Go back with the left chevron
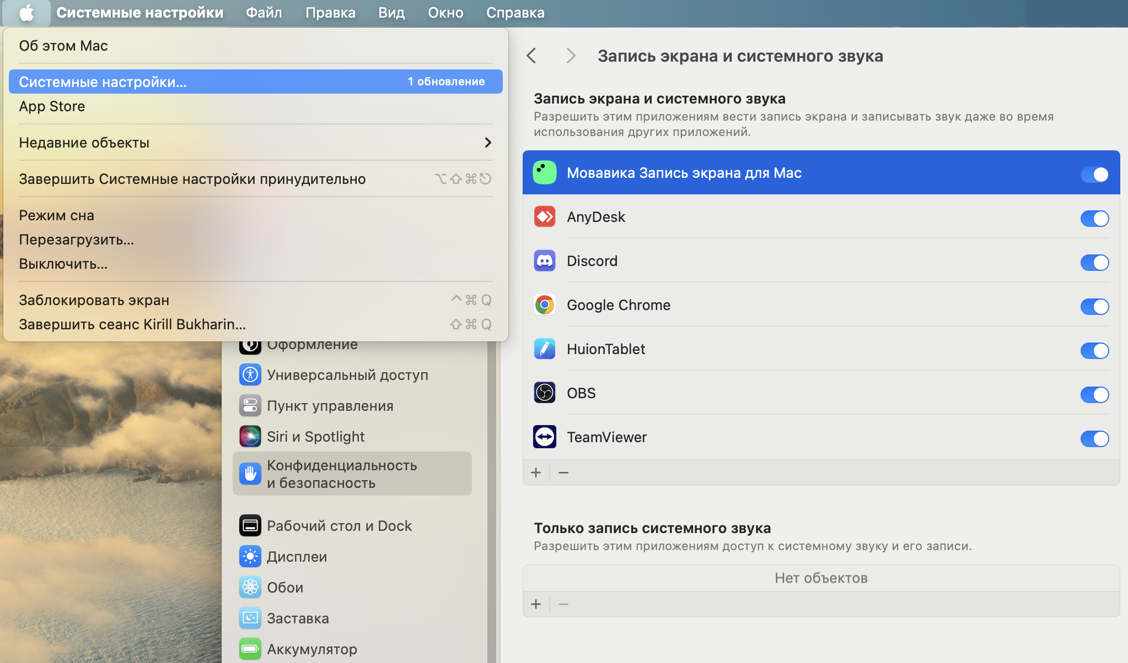The width and height of the screenshot is (1128, 663). pyautogui.click(x=531, y=56)
